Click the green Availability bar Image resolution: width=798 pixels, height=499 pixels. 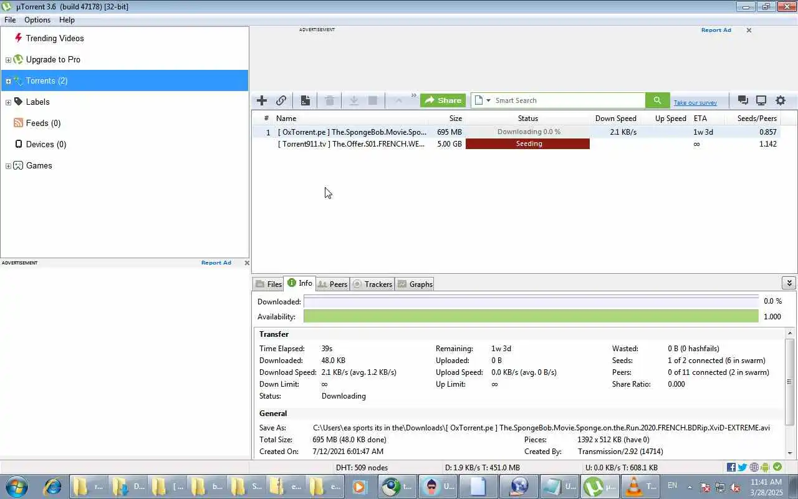click(531, 316)
